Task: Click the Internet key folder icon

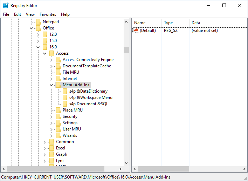Action: [58, 79]
